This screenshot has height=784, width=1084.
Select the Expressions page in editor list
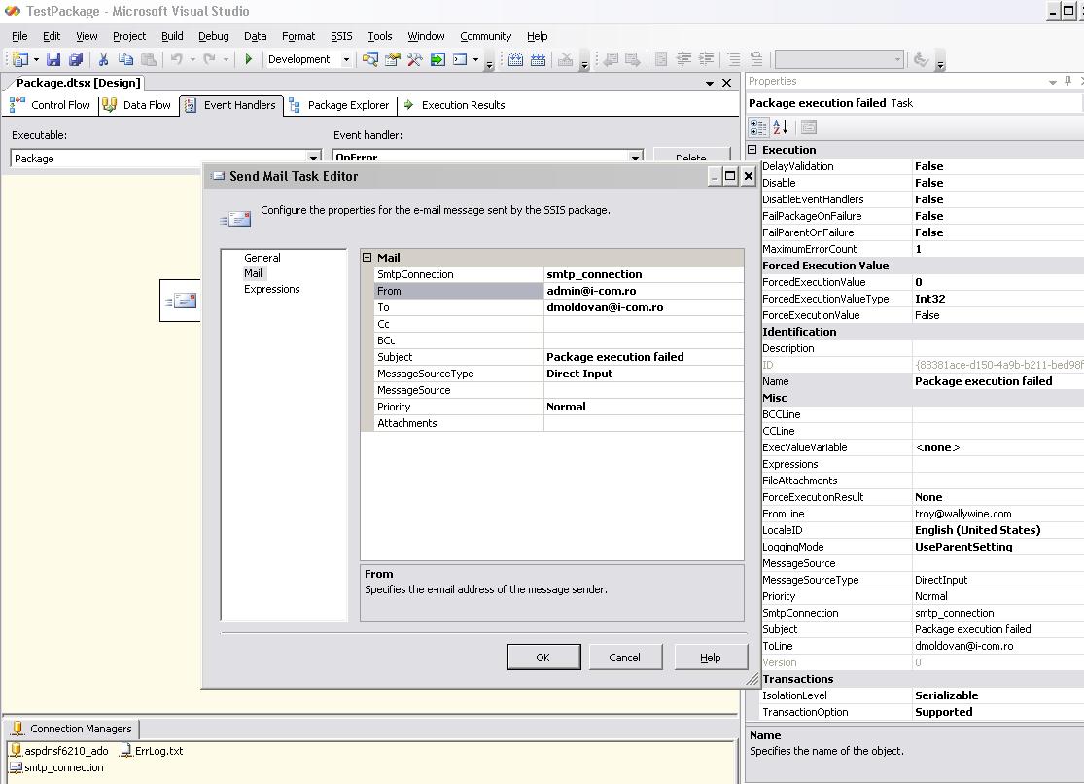271,289
